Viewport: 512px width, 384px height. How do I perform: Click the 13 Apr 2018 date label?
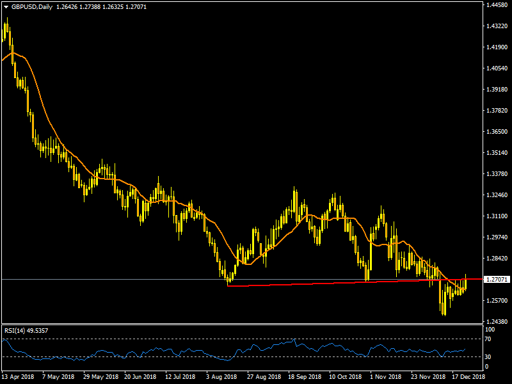(x=17, y=378)
